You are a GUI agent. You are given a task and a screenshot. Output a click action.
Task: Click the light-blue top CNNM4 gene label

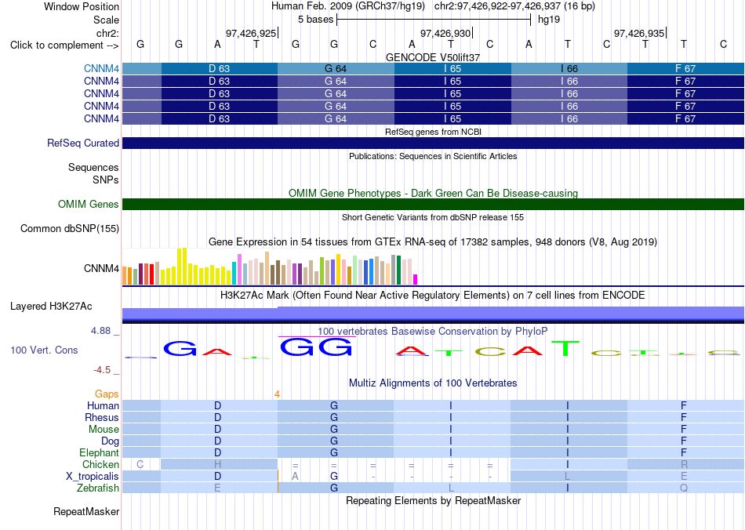(101, 68)
